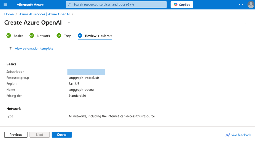Click the disabled Next button

(x=40, y=135)
